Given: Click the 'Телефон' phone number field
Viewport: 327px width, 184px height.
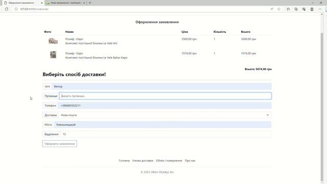Looking at the screenshot, I should 165,106.
